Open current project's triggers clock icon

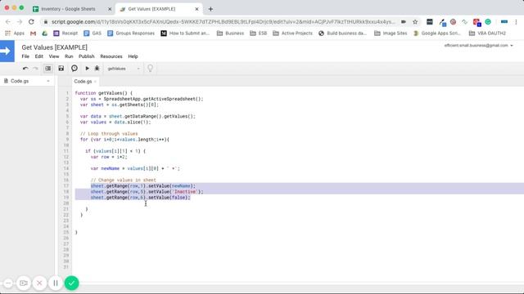[75, 69]
